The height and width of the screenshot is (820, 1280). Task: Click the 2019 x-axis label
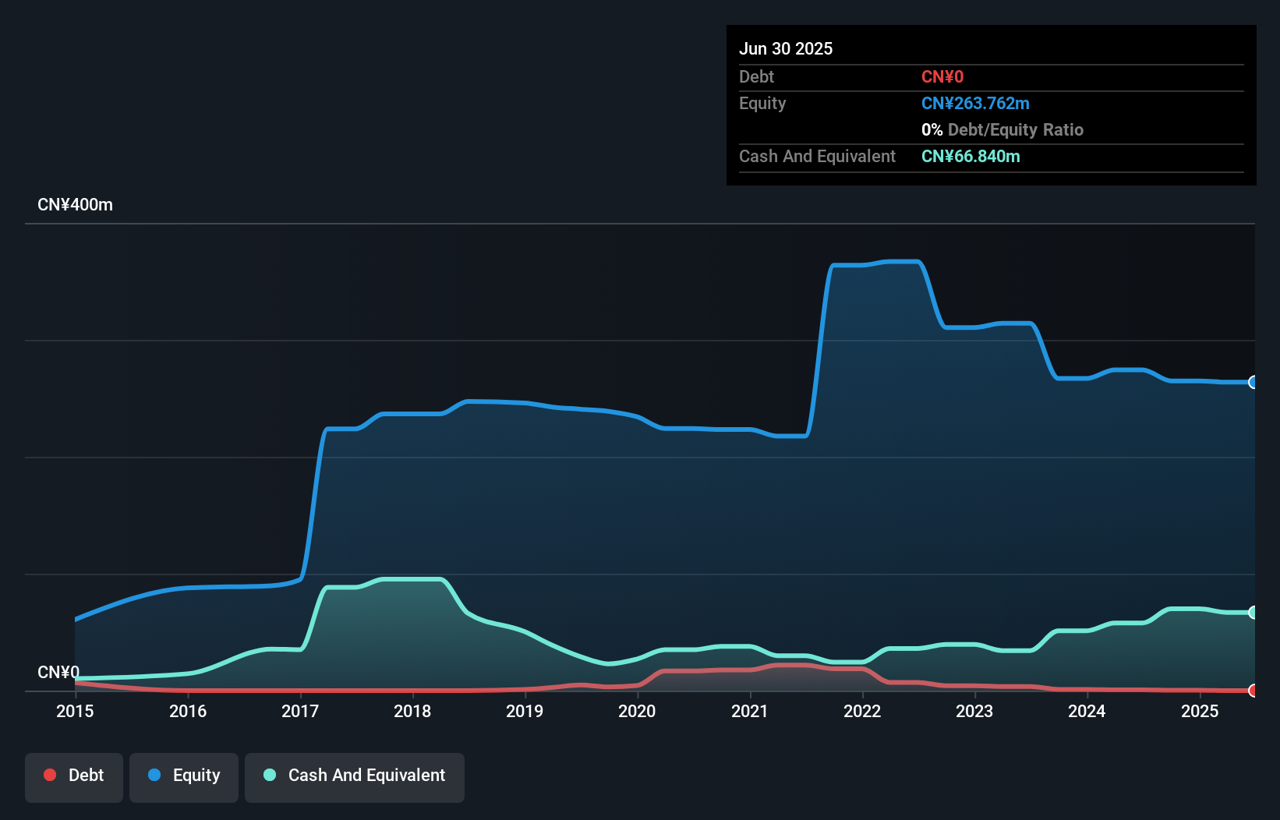point(525,711)
